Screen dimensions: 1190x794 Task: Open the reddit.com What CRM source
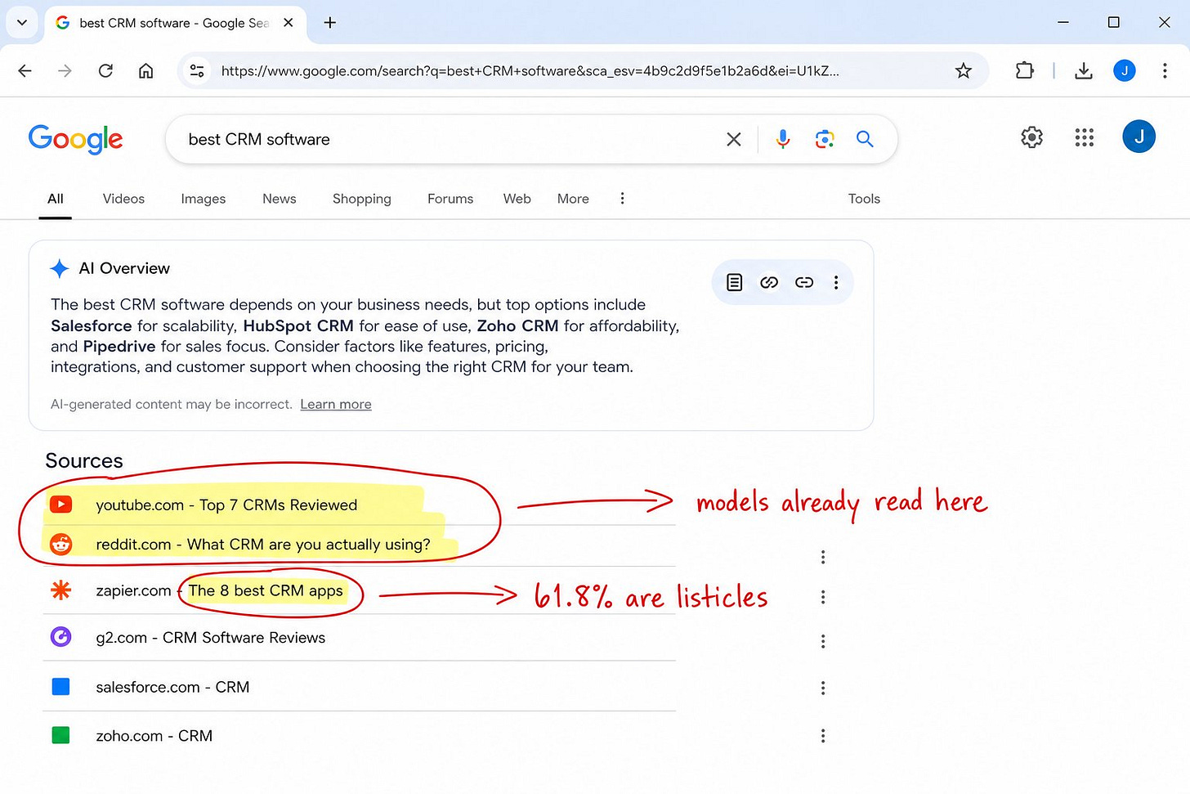pos(263,545)
